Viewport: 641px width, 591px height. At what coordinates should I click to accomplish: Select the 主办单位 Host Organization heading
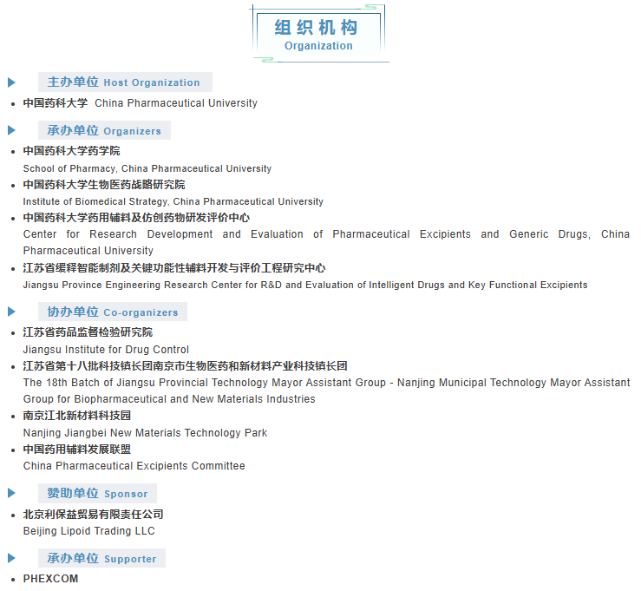[x=124, y=82]
